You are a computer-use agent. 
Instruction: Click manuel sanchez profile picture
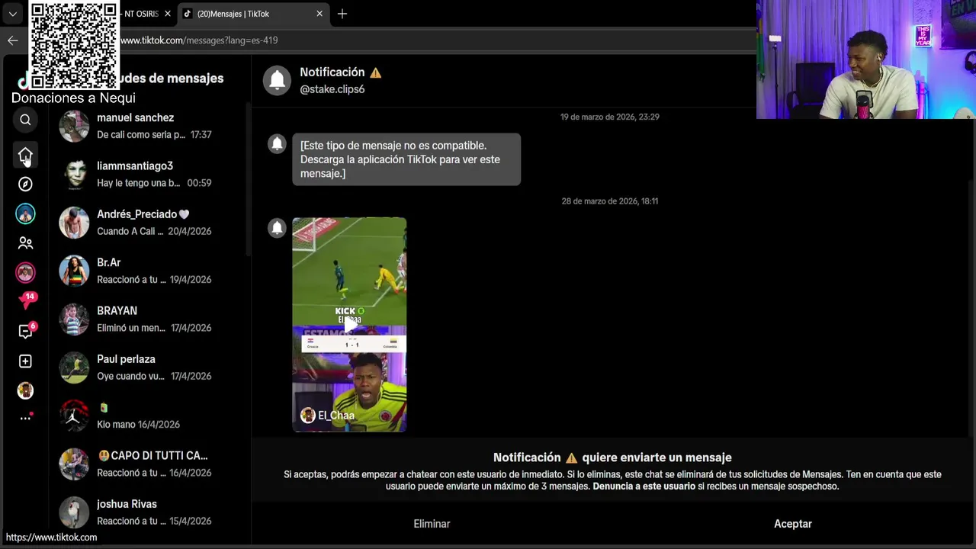(x=74, y=126)
